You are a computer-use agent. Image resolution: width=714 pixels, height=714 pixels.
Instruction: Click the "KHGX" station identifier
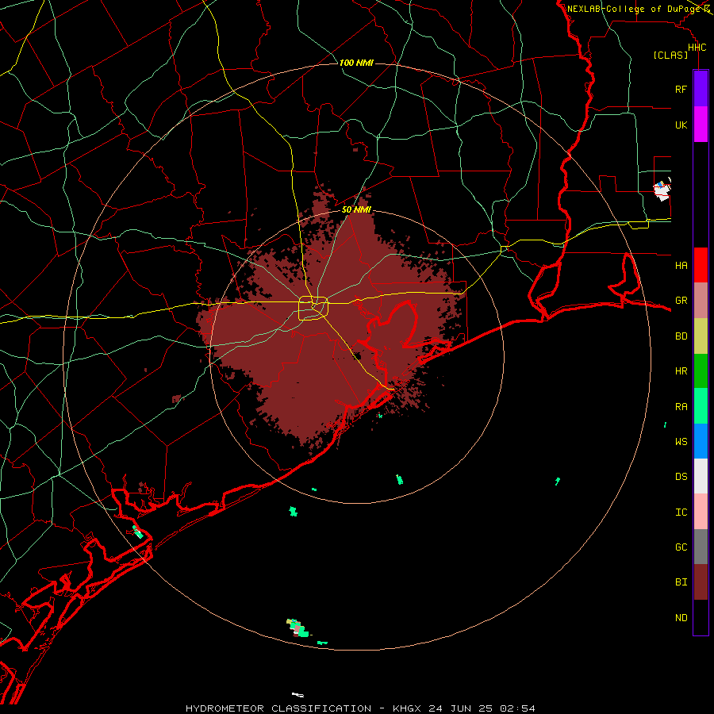[407, 708]
